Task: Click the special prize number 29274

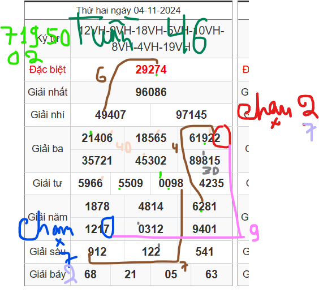Action: pyautogui.click(x=151, y=70)
